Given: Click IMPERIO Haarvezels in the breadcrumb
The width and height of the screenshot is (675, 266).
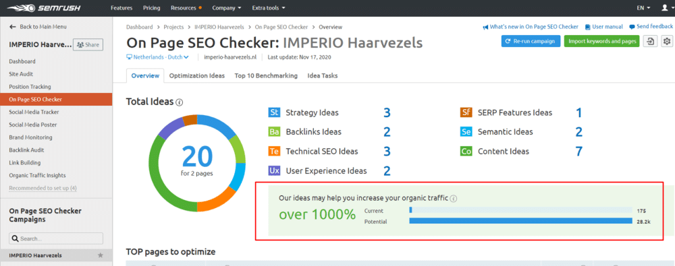Looking at the screenshot, I should (x=219, y=27).
